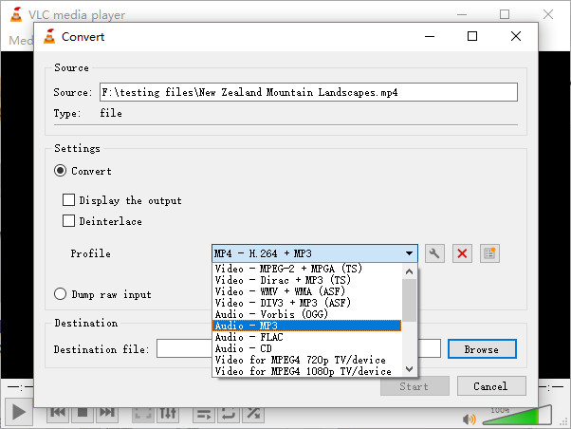Close the Convert dialog
This screenshot has height=429, width=571.
[516, 36]
